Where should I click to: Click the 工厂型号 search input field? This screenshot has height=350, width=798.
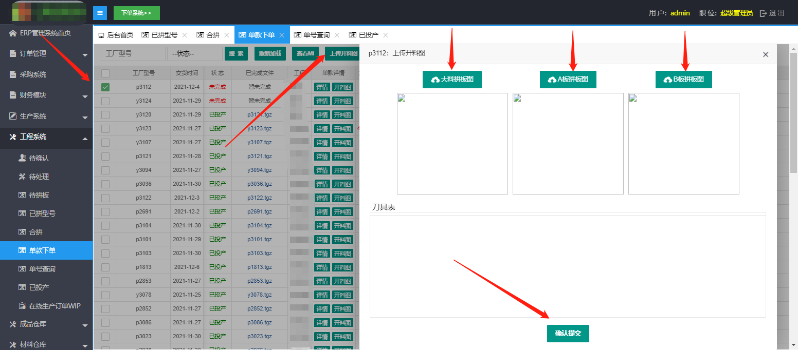pos(133,54)
